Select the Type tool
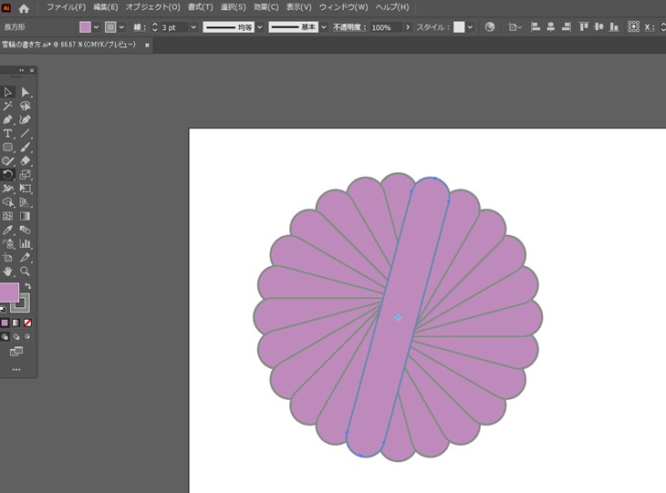 click(7, 133)
